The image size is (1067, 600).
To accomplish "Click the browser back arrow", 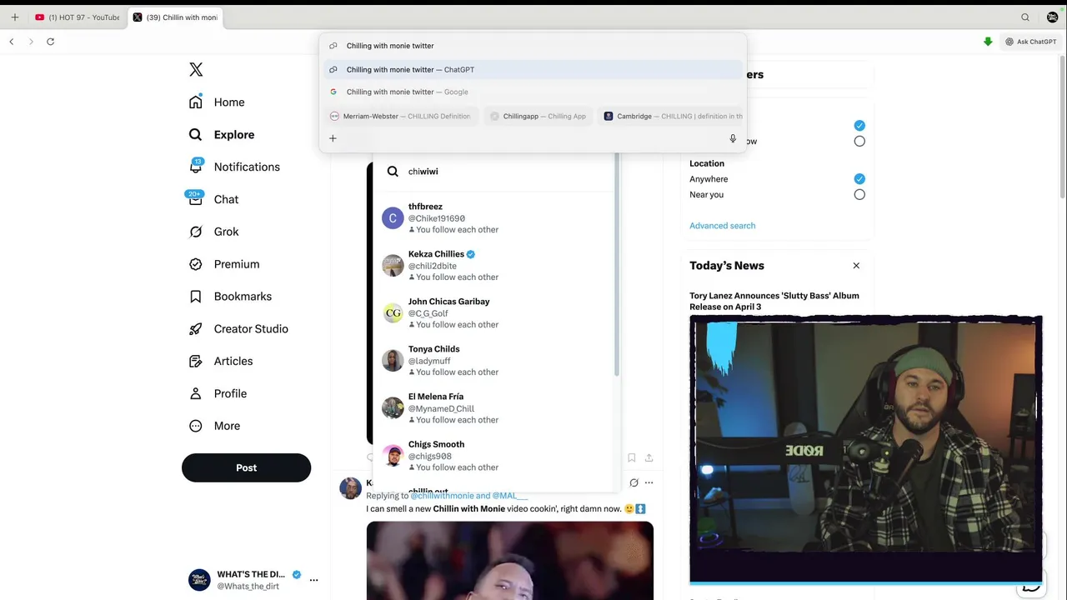I will (x=12, y=42).
